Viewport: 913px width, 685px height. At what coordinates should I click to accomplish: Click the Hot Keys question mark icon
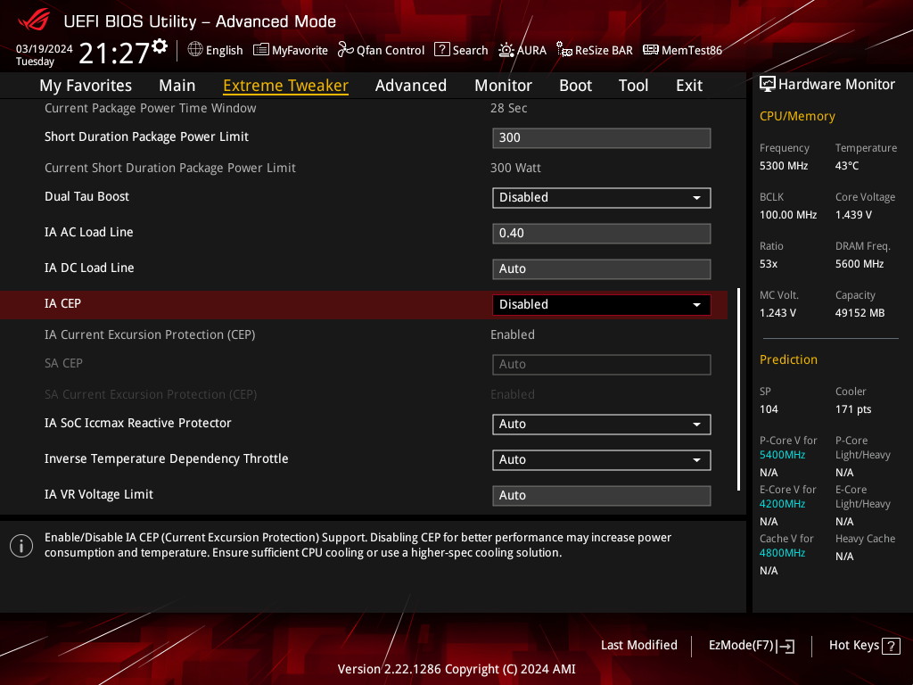[891, 646]
